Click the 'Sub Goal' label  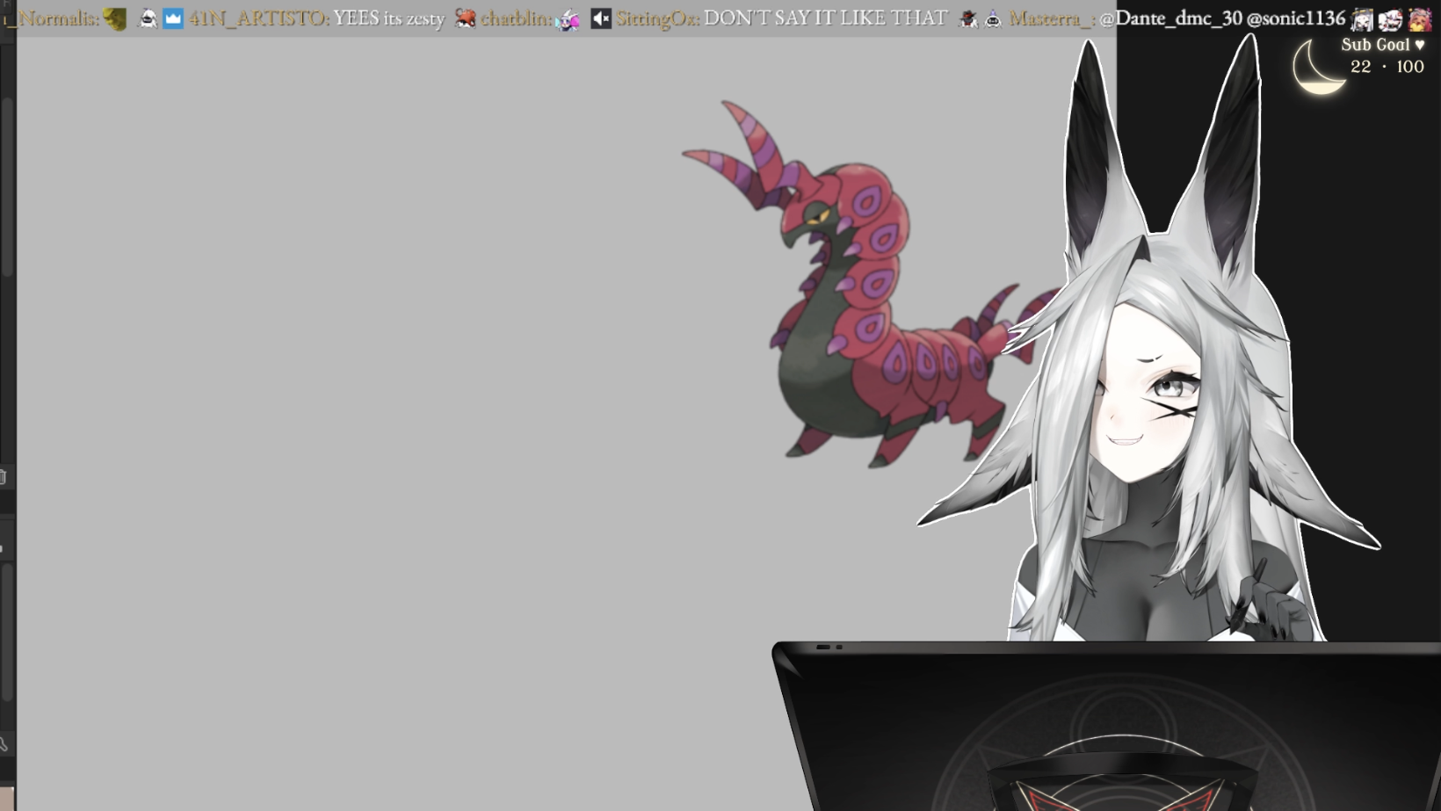1375,45
